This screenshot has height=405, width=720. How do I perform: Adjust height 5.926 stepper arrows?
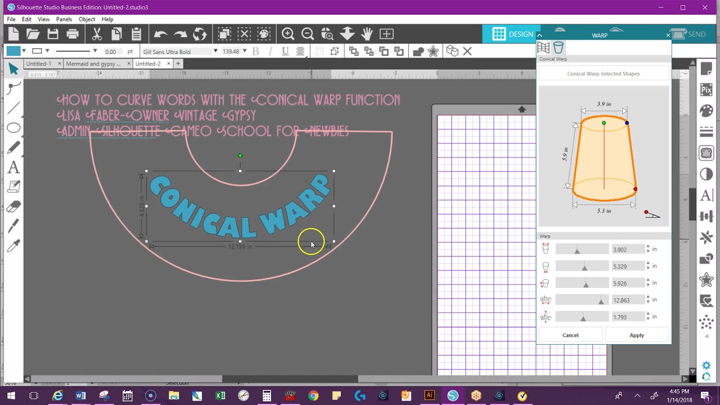pos(648,283)
